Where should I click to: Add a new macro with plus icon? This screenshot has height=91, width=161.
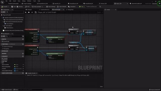pos(23,54)
